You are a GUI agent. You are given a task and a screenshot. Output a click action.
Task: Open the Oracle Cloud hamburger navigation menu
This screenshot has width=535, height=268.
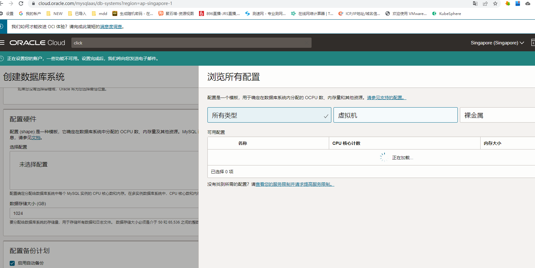2,43
